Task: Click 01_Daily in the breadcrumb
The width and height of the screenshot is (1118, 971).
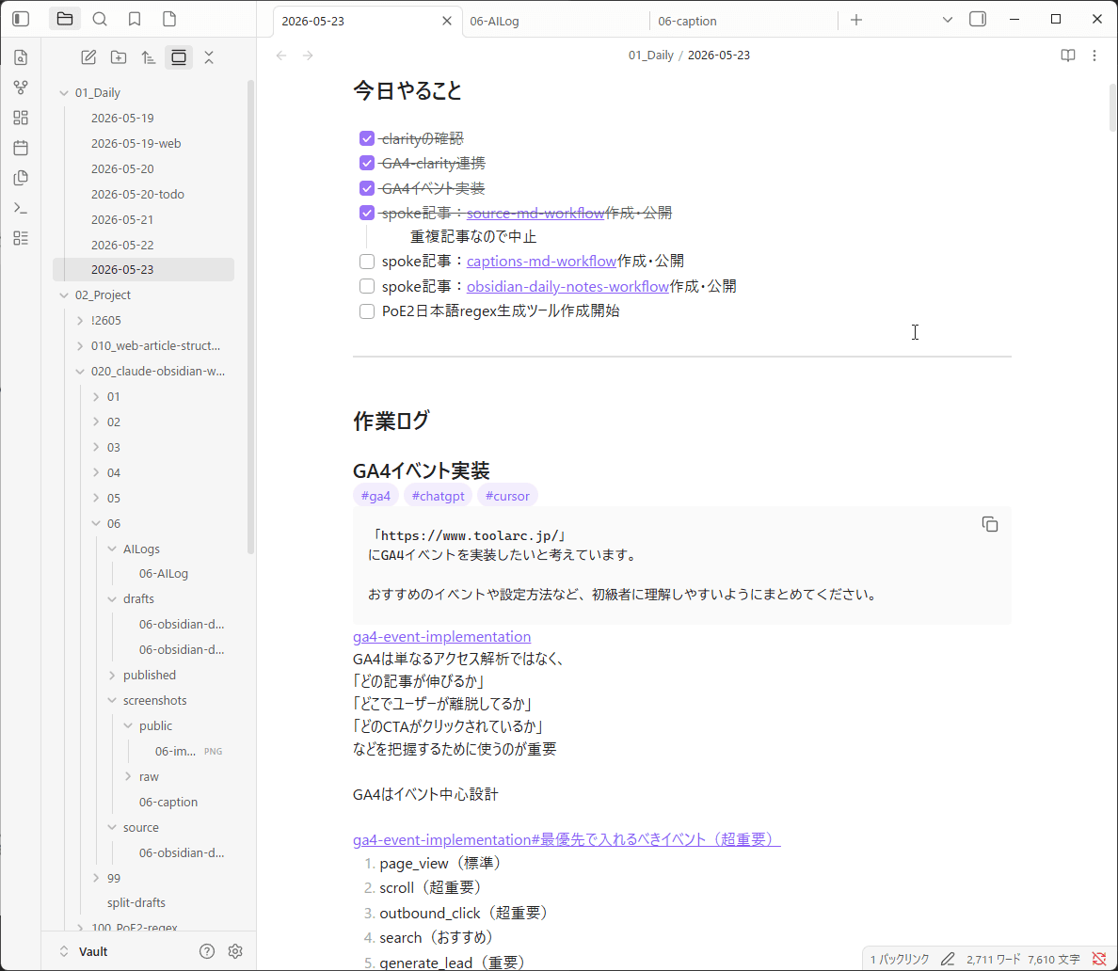Action: click(x=650, y=55)
